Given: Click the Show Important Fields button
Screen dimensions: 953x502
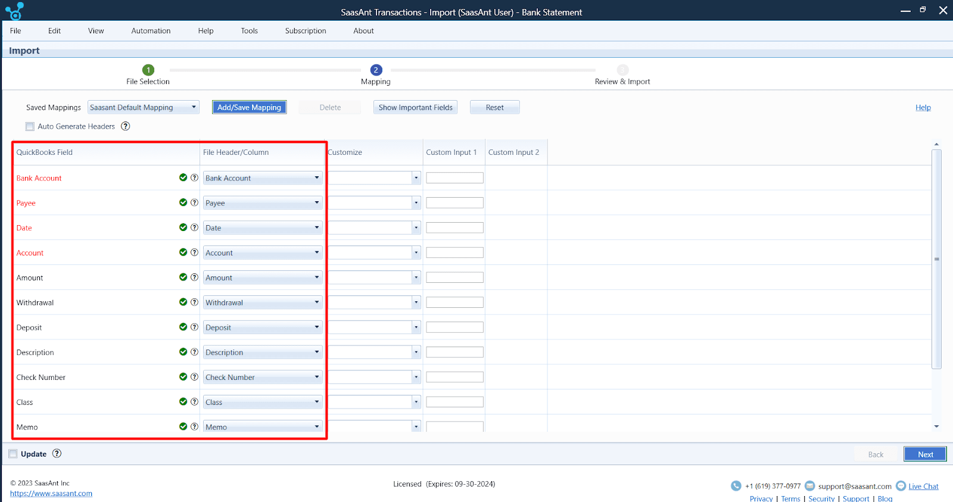Looking at the screenshot, I should click(416, 107).
